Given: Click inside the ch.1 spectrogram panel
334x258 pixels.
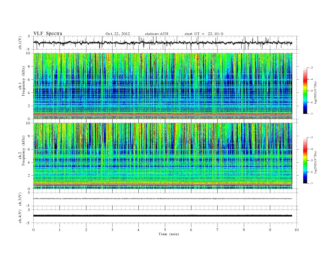Looking at the screenshot, I should [162, 86].
